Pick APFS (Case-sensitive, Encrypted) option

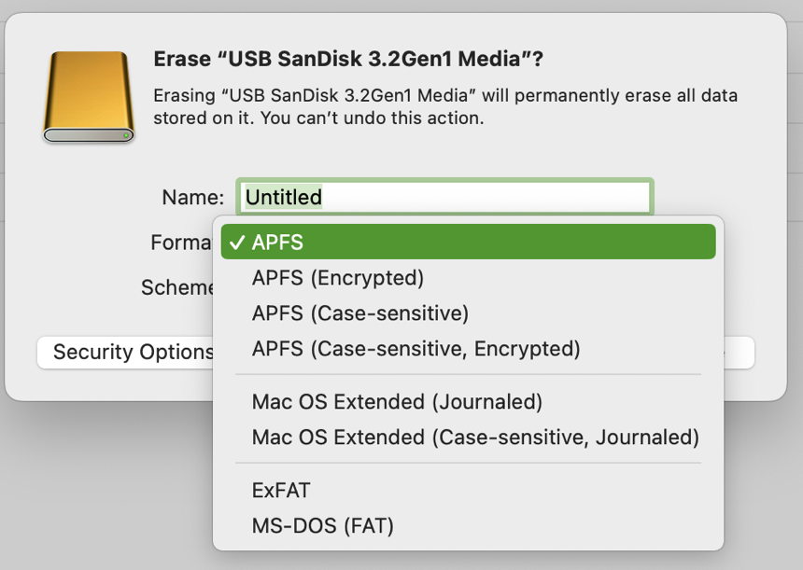click(416, 349)
